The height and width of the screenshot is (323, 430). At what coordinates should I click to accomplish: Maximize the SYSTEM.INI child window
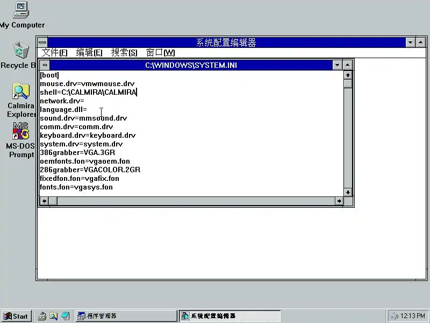point(347,65)
